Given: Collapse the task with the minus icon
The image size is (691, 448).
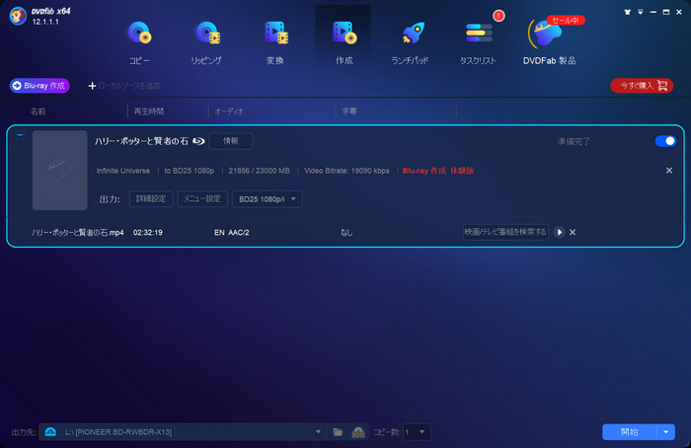Looking at the screenshot, I should point(20,135).
